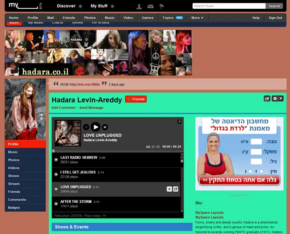Screen dimensions: 290x234
Task: Select Friends in the left sidebar
Action: click(25, 192)
